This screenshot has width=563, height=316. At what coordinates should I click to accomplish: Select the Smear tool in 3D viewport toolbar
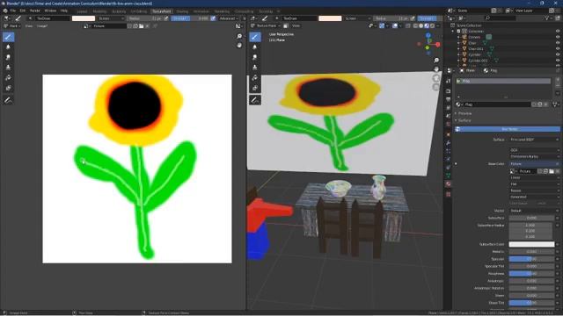pyautogui.click(x=255, y=57)
